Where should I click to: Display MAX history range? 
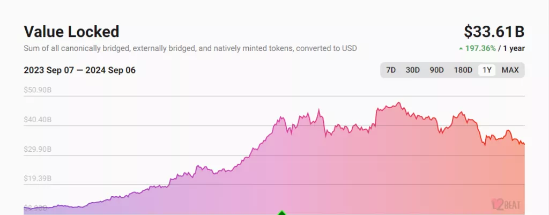(x=510, y=70)
